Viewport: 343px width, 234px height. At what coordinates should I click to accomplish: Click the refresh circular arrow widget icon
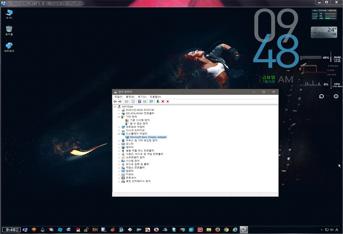coord(322,96)
